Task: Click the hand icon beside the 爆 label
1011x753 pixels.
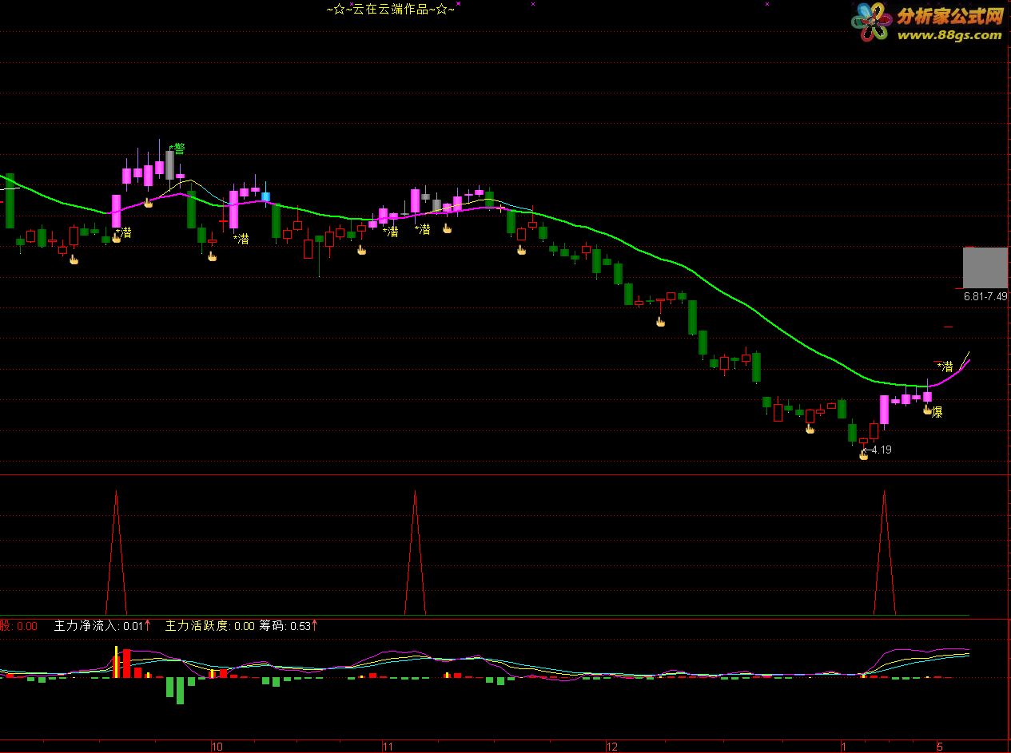Action: [928, 410]
